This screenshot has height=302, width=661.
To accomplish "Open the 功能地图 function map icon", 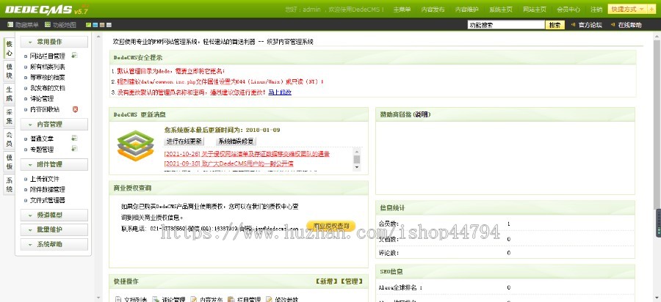I will point(48,25).
